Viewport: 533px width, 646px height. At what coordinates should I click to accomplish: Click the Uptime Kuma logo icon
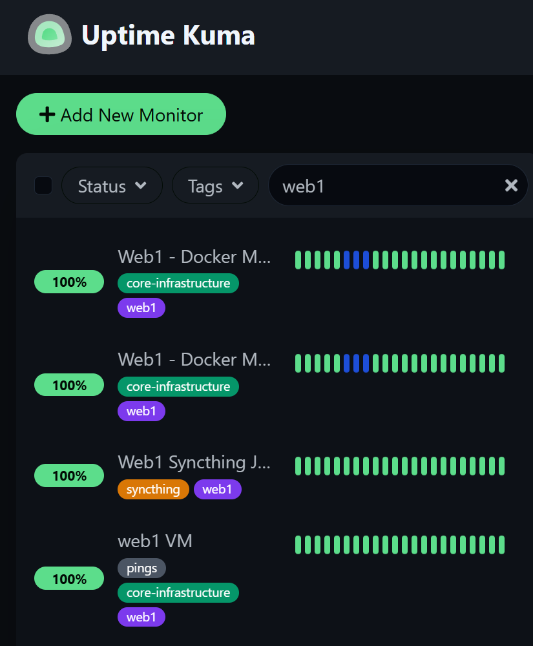tap(50, 35)
